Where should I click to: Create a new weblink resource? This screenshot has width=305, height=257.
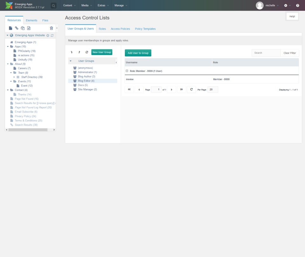17,28
